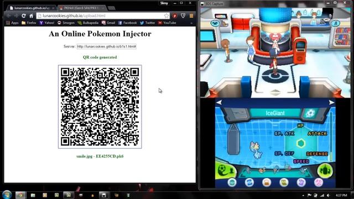
Task: Open the volume icon in system tray
Action: pos(329,195)
